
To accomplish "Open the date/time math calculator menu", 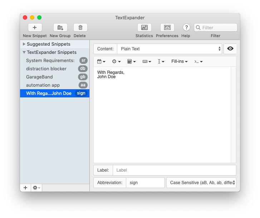I will point(132,61).
